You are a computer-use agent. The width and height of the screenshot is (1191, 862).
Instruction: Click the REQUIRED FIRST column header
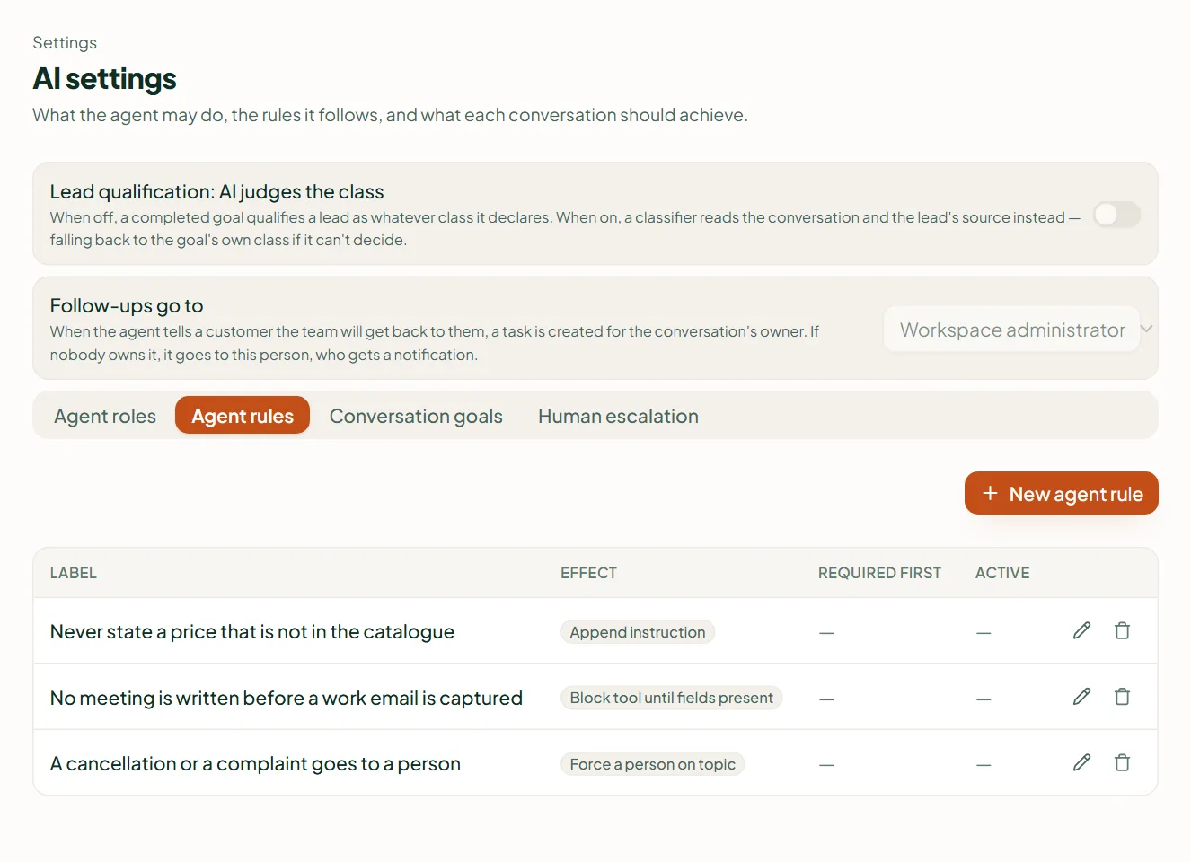coord(879,573)
